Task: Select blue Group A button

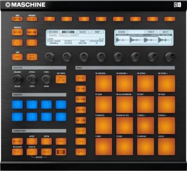Action: point(17,105)
